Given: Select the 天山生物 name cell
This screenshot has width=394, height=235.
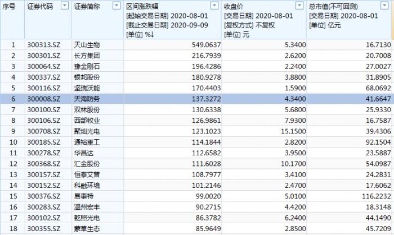Looking at the screenshot, I should coord(87,45).
